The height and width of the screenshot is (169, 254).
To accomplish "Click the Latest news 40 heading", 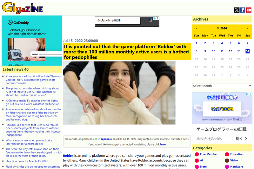I will pyautogui.click(x=16, y=69).
